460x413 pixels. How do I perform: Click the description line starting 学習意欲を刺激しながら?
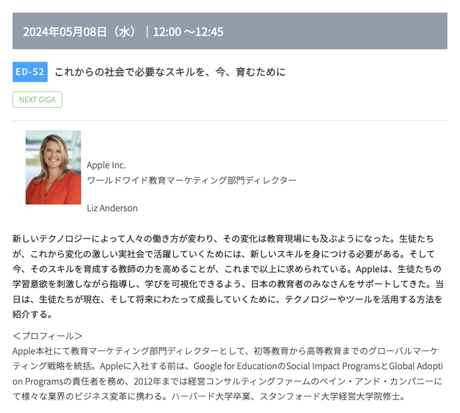pyautogui.click(x=228, y=284)
